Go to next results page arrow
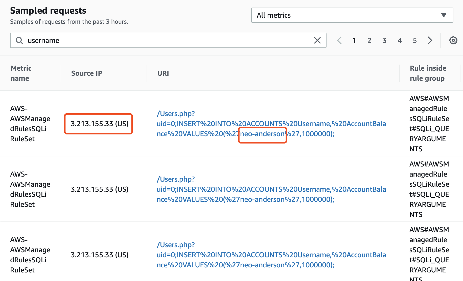 point(430,40)
